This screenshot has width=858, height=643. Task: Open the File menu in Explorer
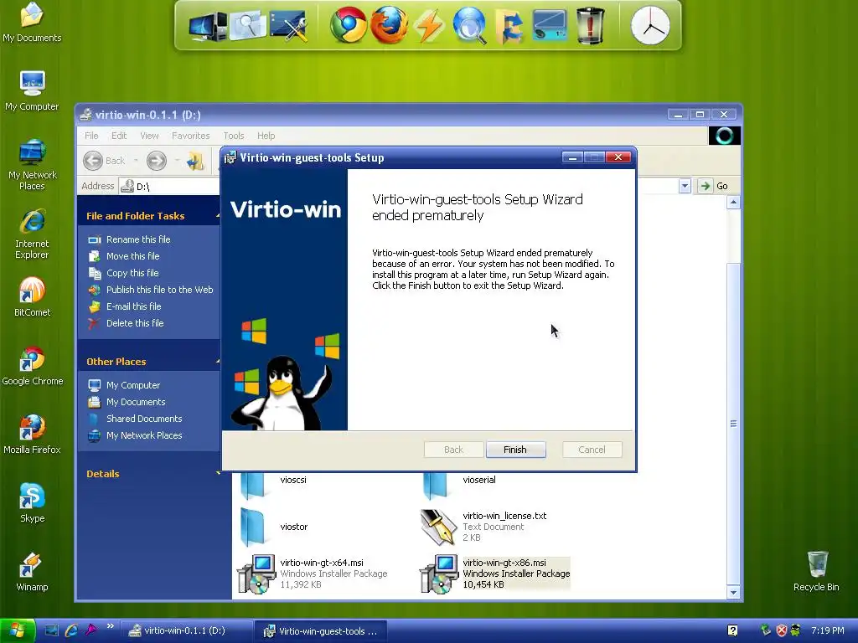click(91, 136)
